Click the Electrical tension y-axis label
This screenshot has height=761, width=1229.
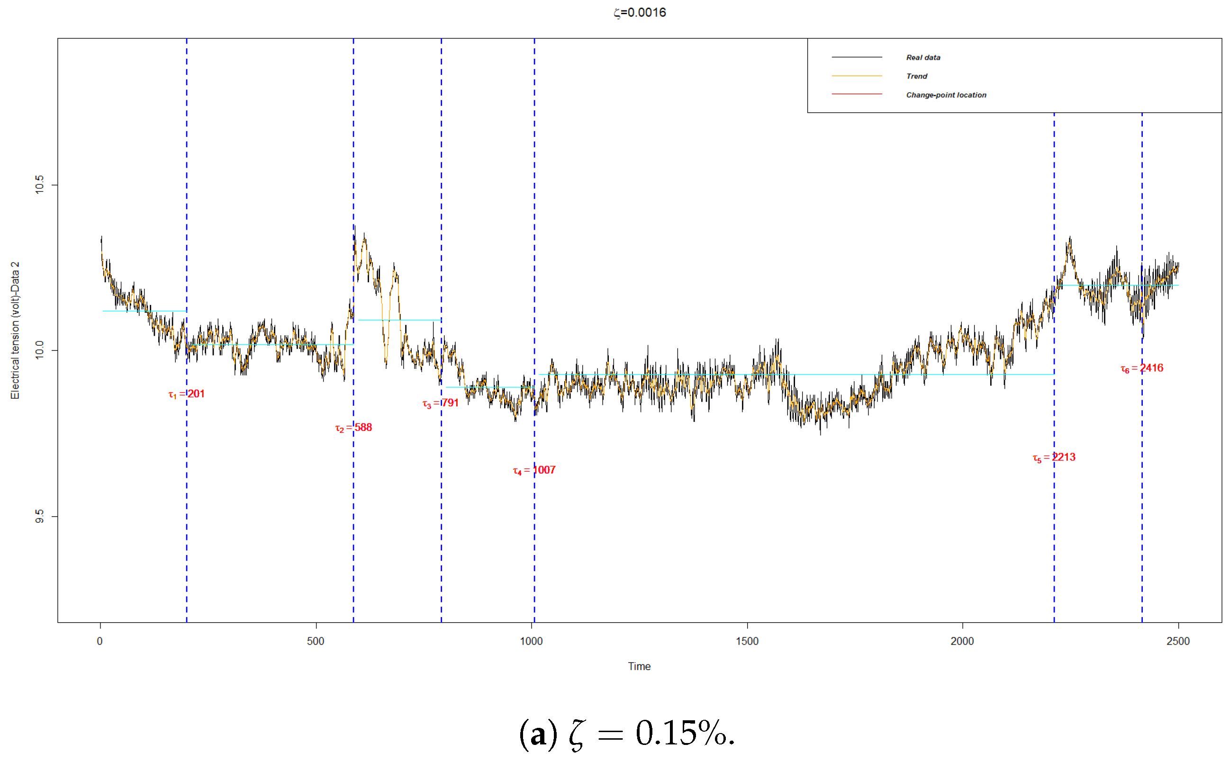click(15, 331)
